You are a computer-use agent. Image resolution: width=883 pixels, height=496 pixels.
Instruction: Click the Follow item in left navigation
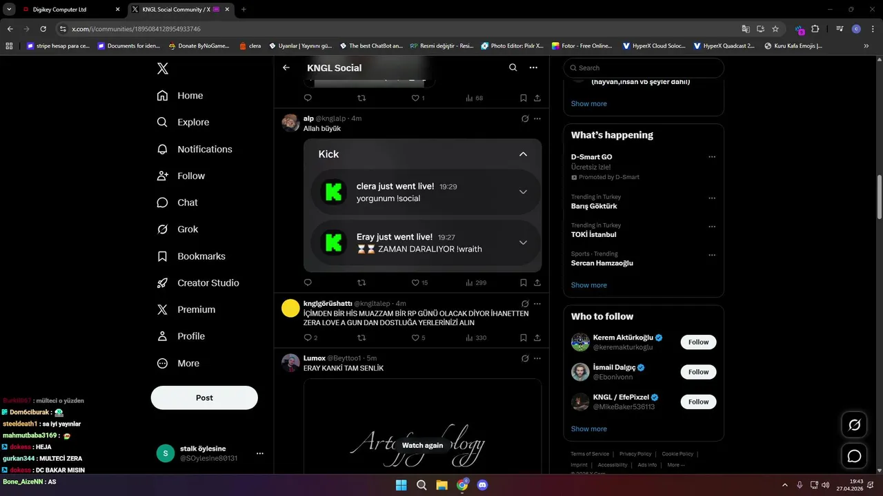(181, 176)
